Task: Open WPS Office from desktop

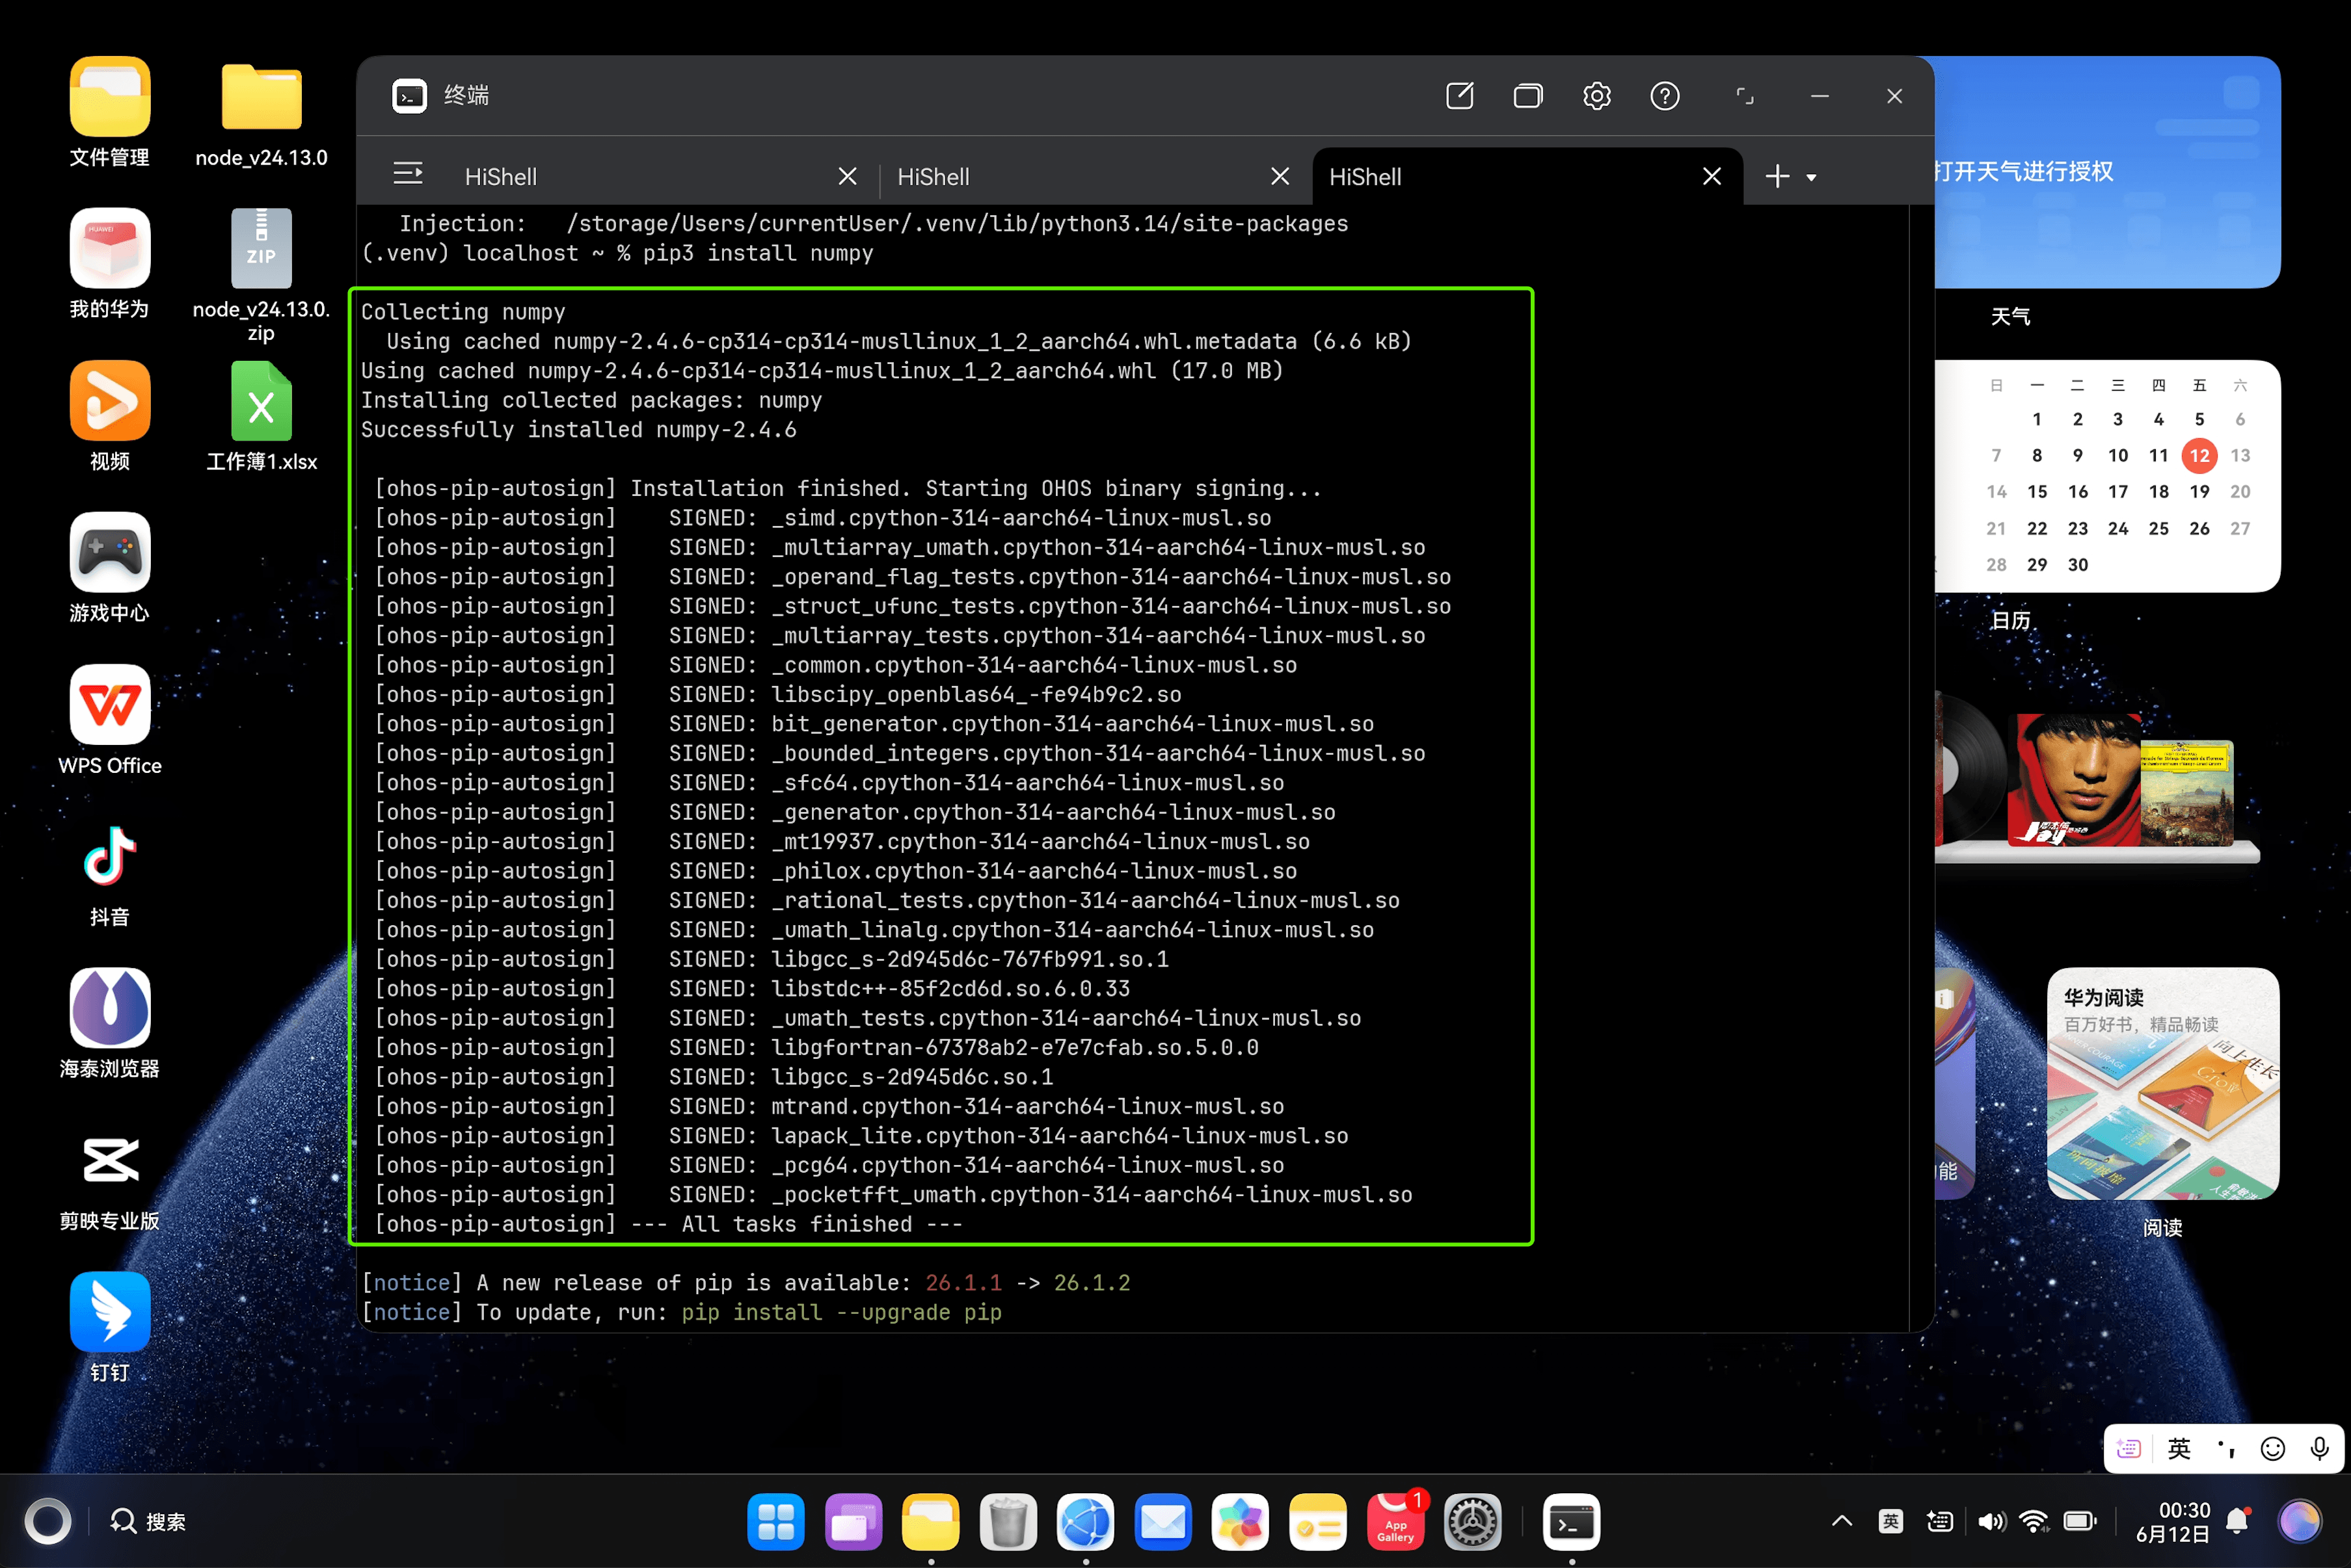Action: click(110, 704)
